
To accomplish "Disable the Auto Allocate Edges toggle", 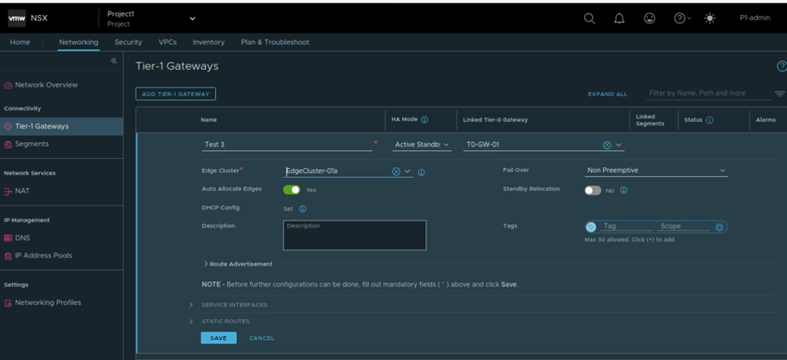I will click(291, 190).
